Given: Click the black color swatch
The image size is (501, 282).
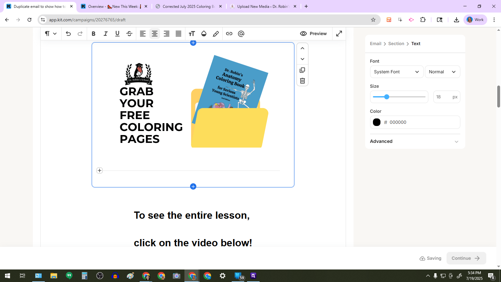Looking at the screenshot, I should (x=377, y=122).
